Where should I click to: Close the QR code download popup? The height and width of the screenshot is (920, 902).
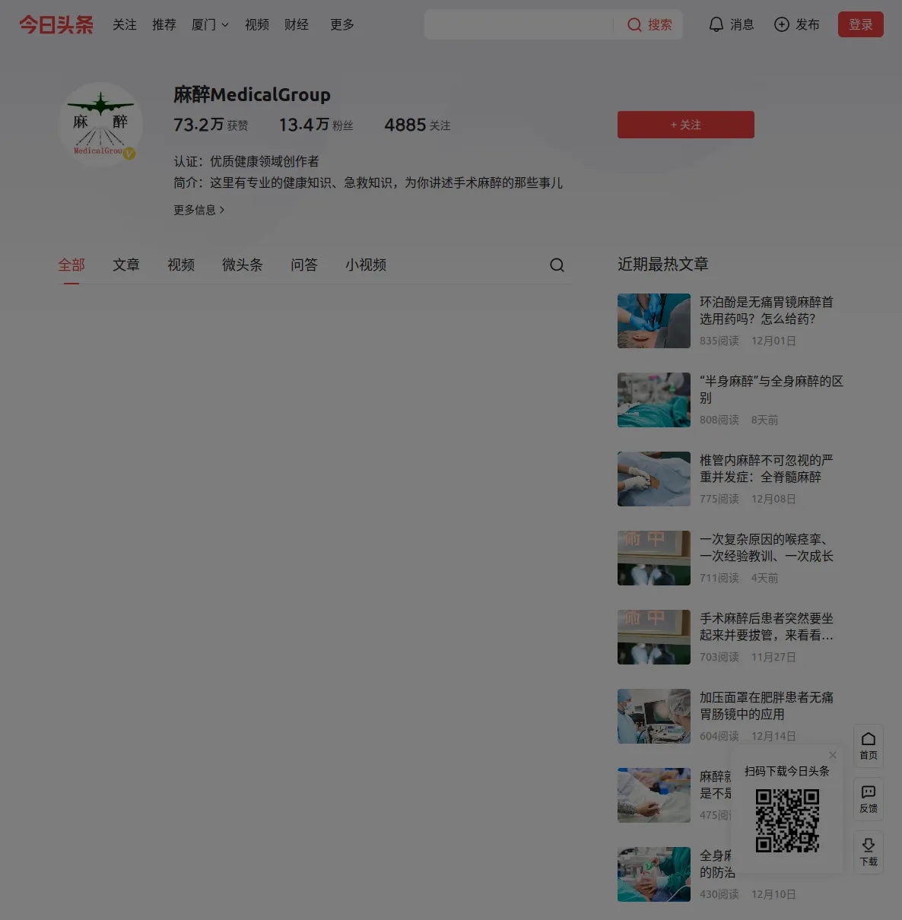point(833,755)
